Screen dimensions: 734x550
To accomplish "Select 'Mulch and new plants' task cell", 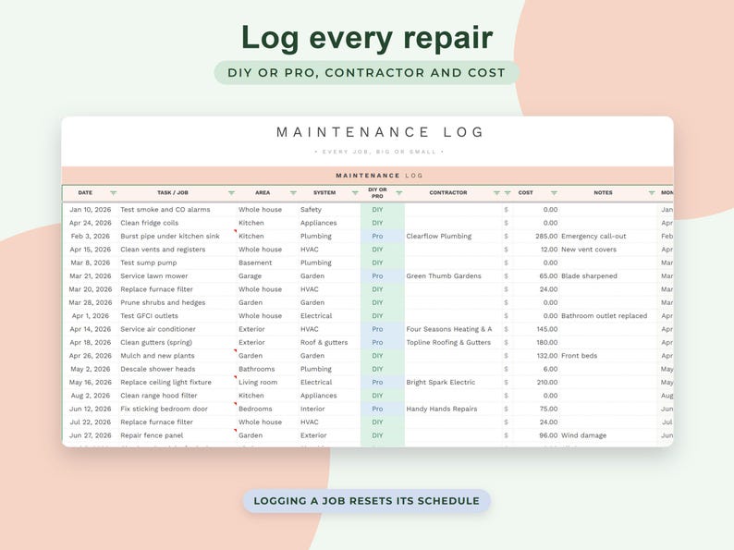I will [x=177, y=356].
